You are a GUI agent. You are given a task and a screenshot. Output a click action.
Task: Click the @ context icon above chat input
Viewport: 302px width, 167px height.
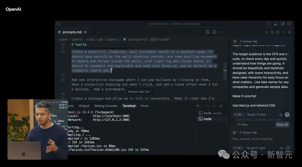[235, 132]
